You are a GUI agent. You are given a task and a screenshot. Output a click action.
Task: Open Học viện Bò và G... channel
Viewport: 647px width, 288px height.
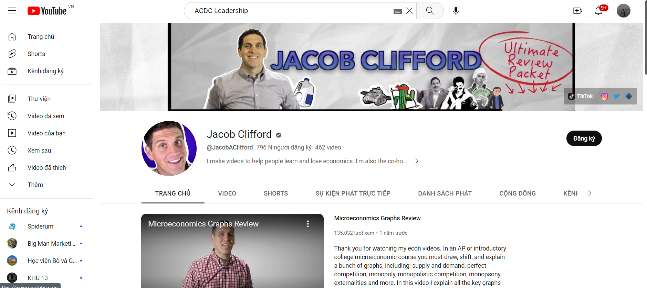click(x=47, y=261)
